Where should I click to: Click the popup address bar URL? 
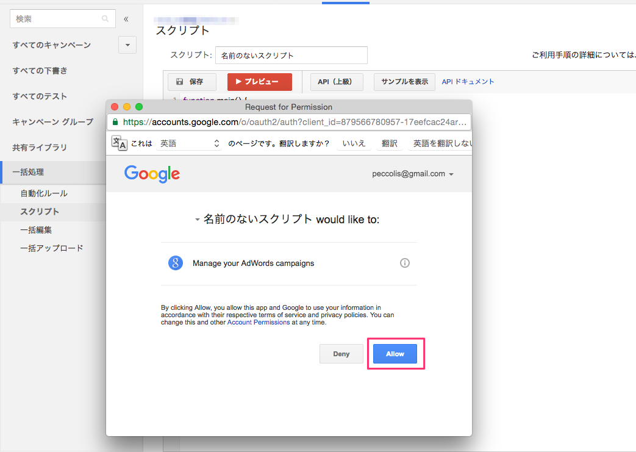pos(295,122)
